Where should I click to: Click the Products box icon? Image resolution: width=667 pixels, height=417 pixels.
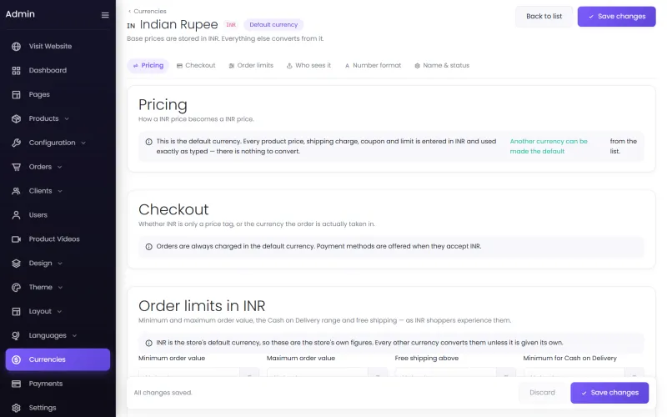16,118
